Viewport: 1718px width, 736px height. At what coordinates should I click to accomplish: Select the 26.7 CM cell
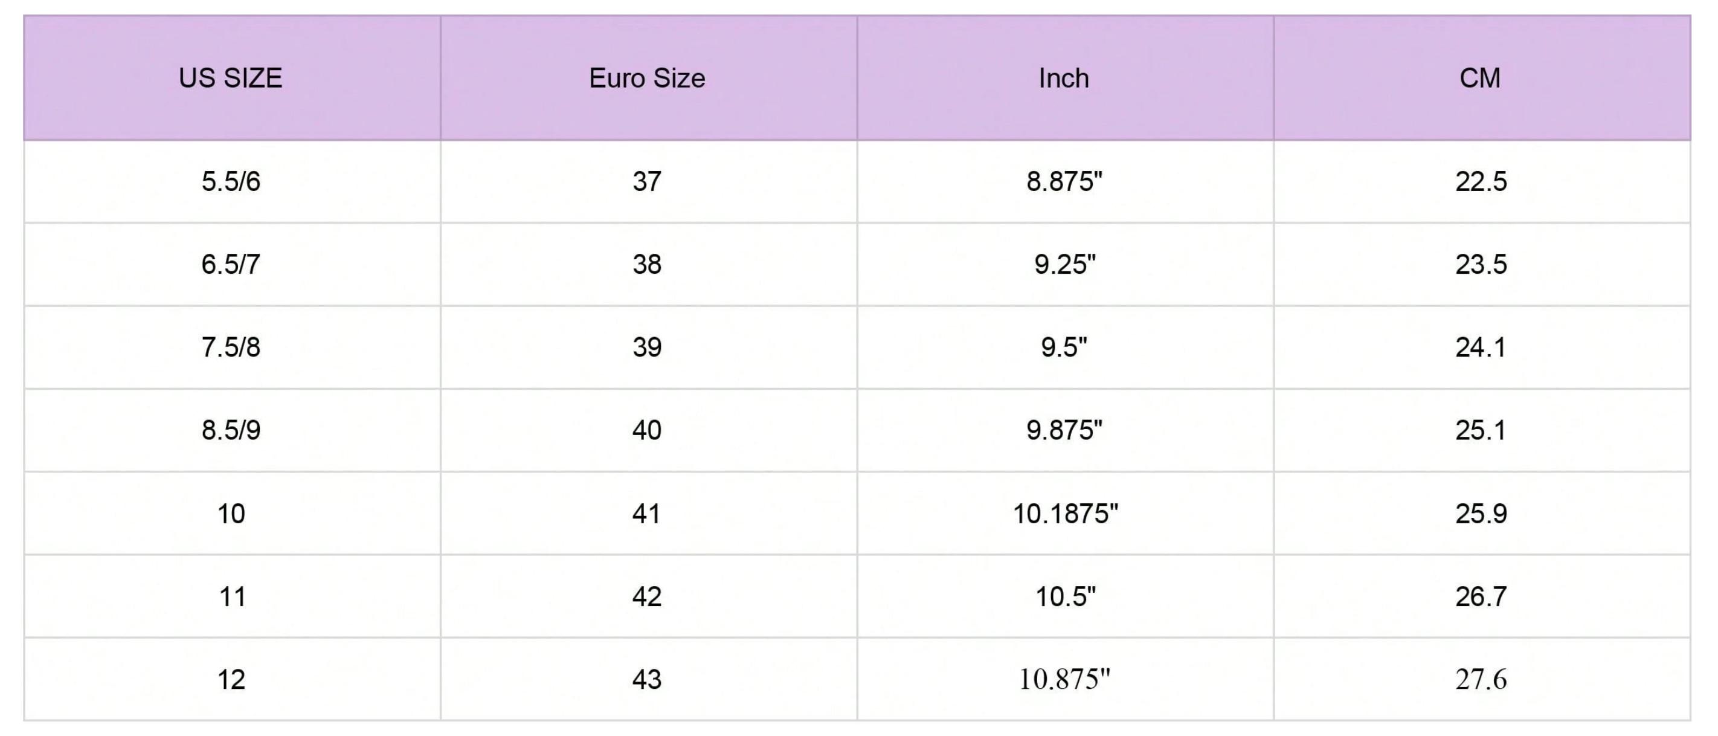click(1481, 596)
